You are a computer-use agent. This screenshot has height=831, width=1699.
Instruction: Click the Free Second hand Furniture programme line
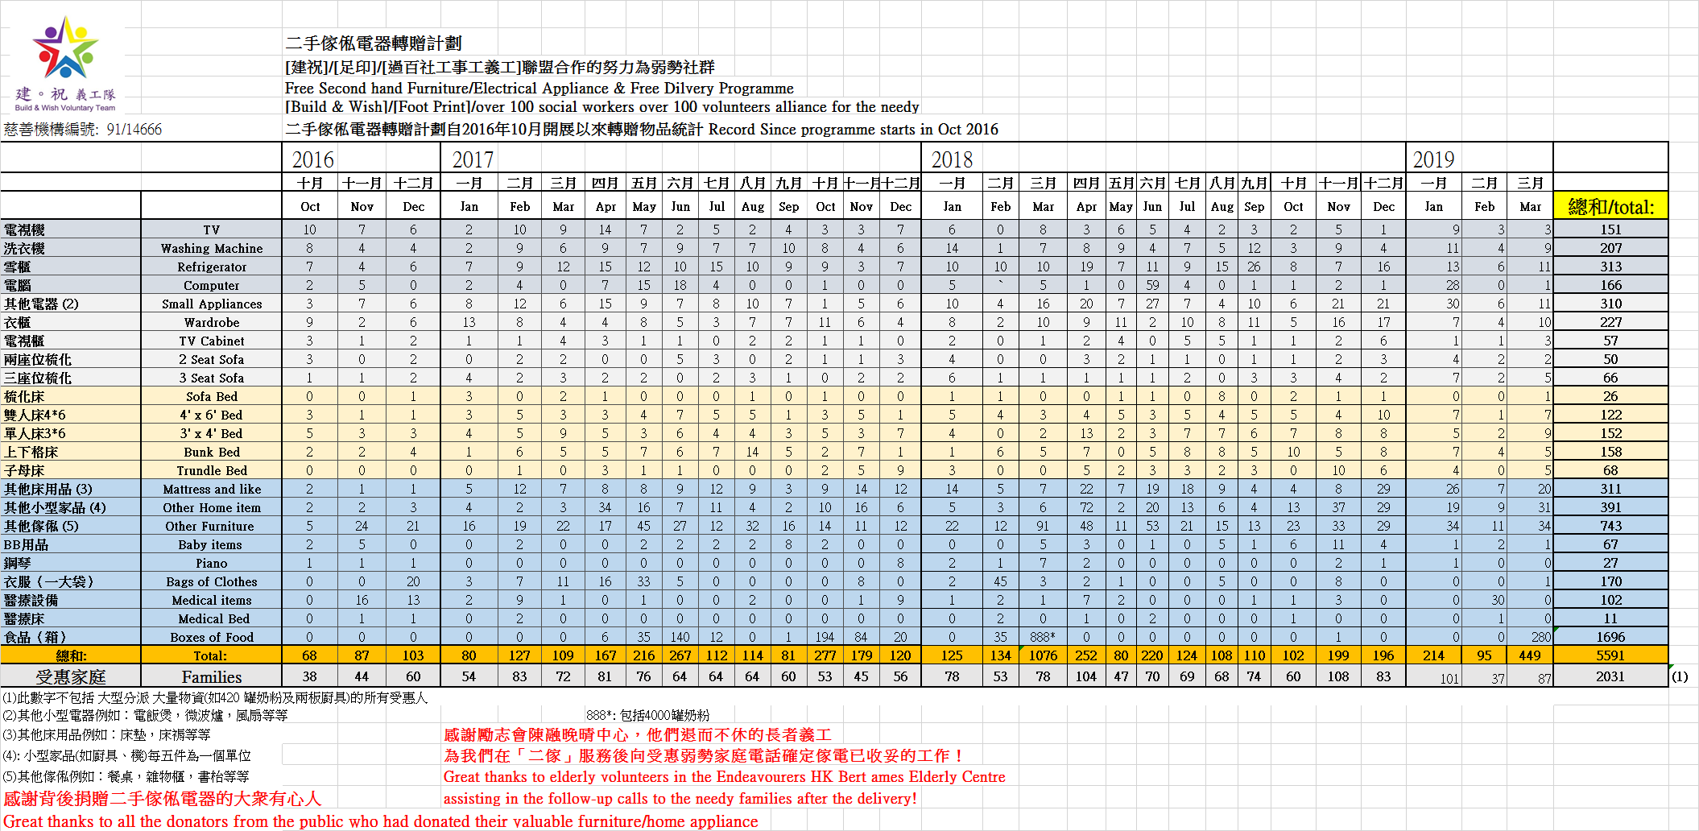(539, 88)
